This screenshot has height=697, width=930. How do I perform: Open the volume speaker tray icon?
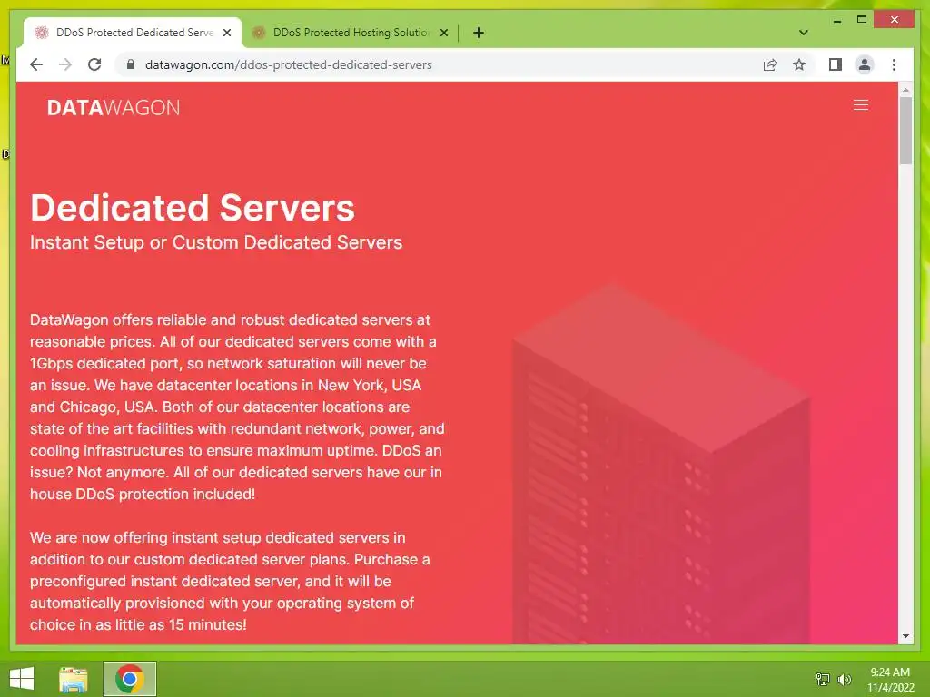tap(844, 679)
